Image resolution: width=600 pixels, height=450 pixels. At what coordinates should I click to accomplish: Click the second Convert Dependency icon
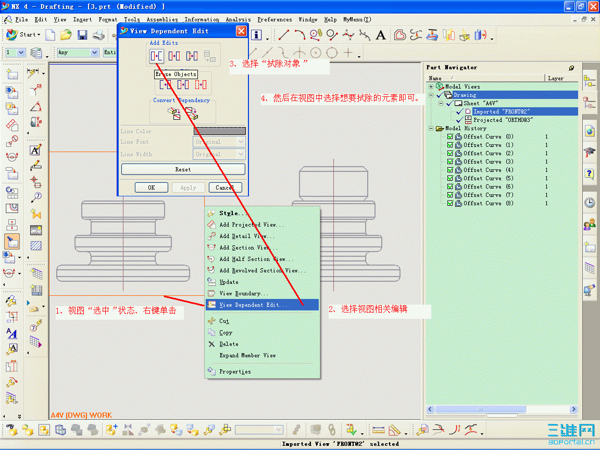[x=191, y=113]
